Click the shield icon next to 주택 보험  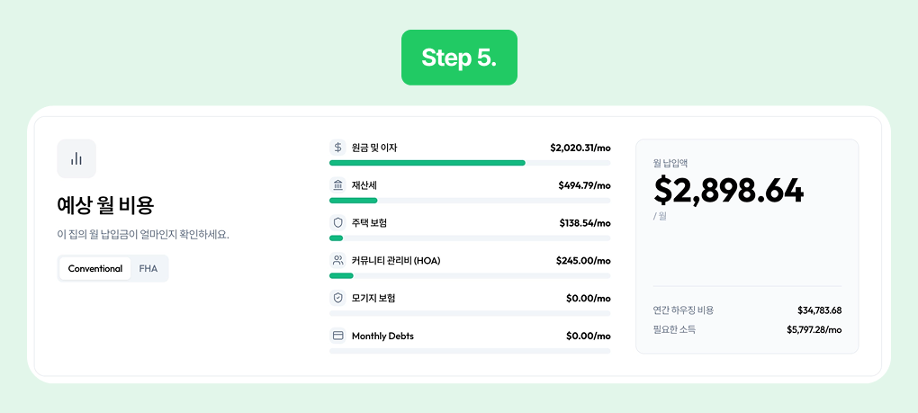[x=337, y=223]
